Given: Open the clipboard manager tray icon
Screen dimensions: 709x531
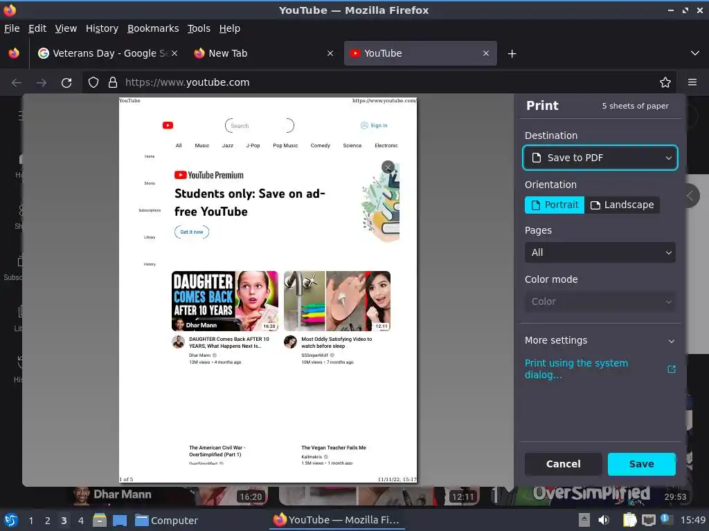Looking at the screenshot, I should click(629, 520).
